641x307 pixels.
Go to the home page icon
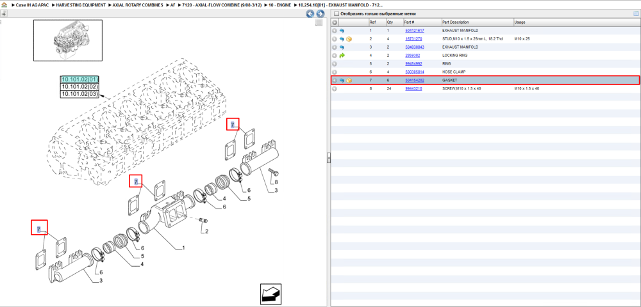click(x=4, y=5)
